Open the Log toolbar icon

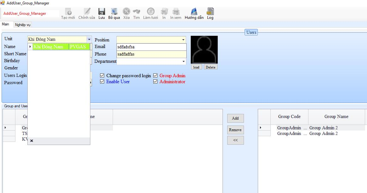point(210,12)
